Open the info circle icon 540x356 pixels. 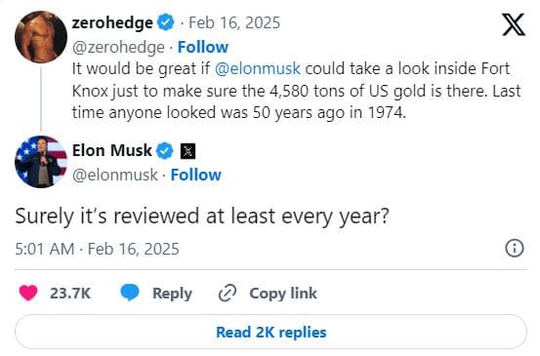(x=515, y=248)
